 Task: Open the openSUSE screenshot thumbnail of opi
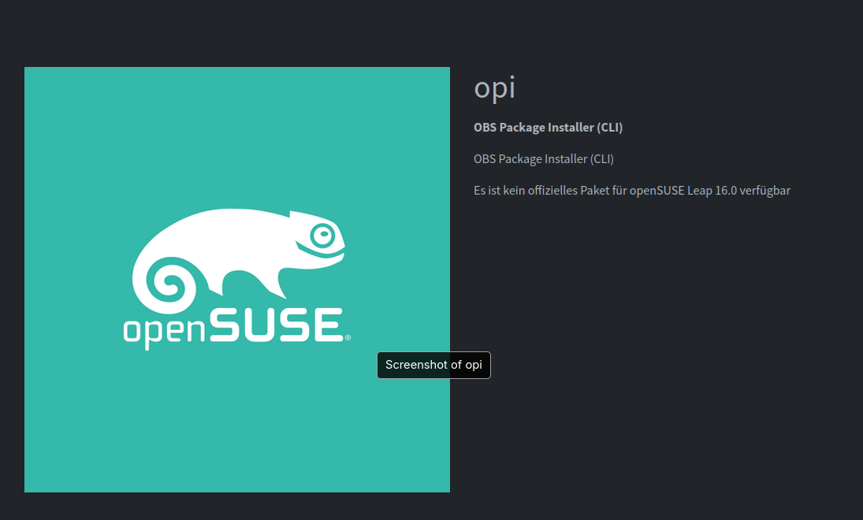pos(236,280)
